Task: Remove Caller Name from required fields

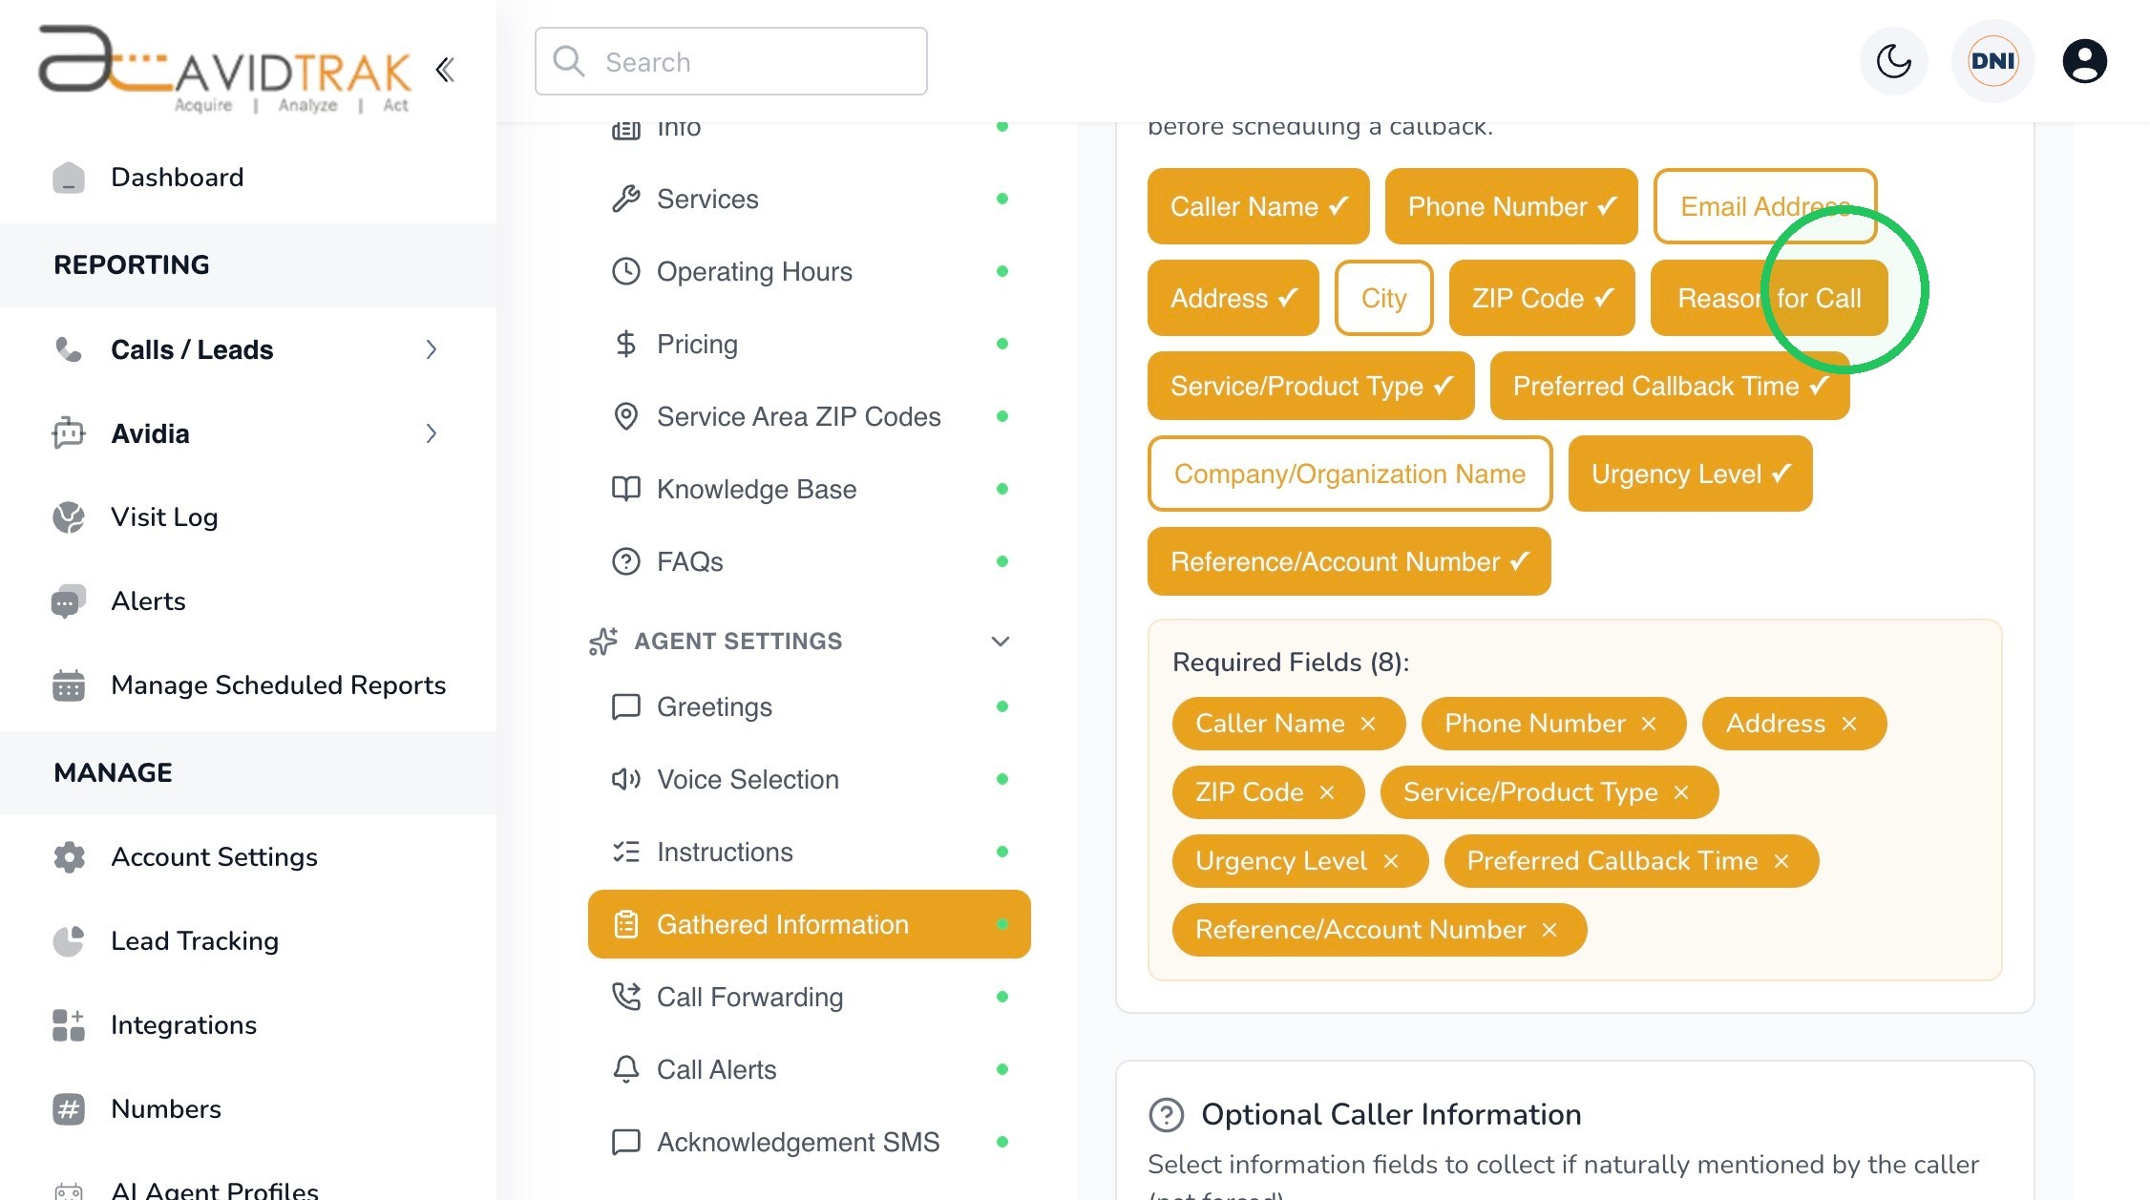Action: pyautogui.click(x=1368, y=724)
